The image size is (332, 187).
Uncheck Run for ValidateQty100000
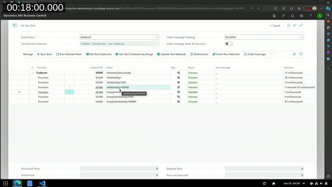(x=178, y=87)
